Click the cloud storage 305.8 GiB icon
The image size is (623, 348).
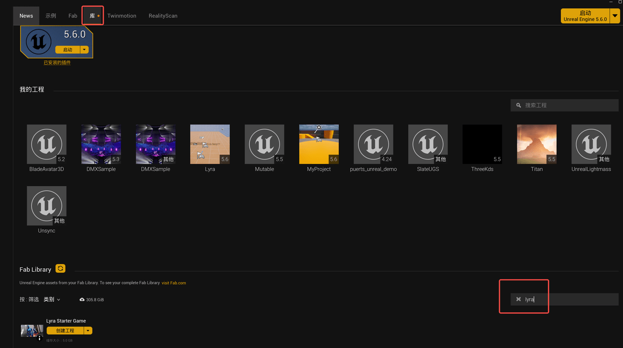click(82, 300)
